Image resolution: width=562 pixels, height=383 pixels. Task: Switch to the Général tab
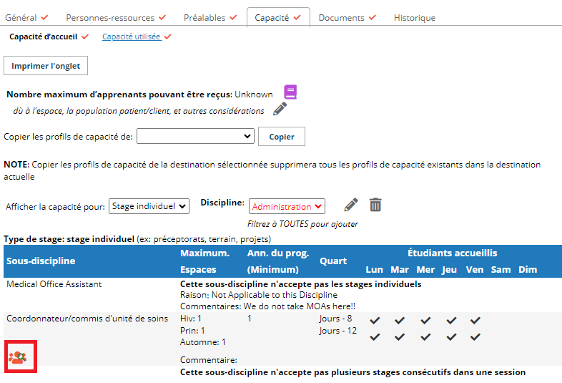click(26, 17)
